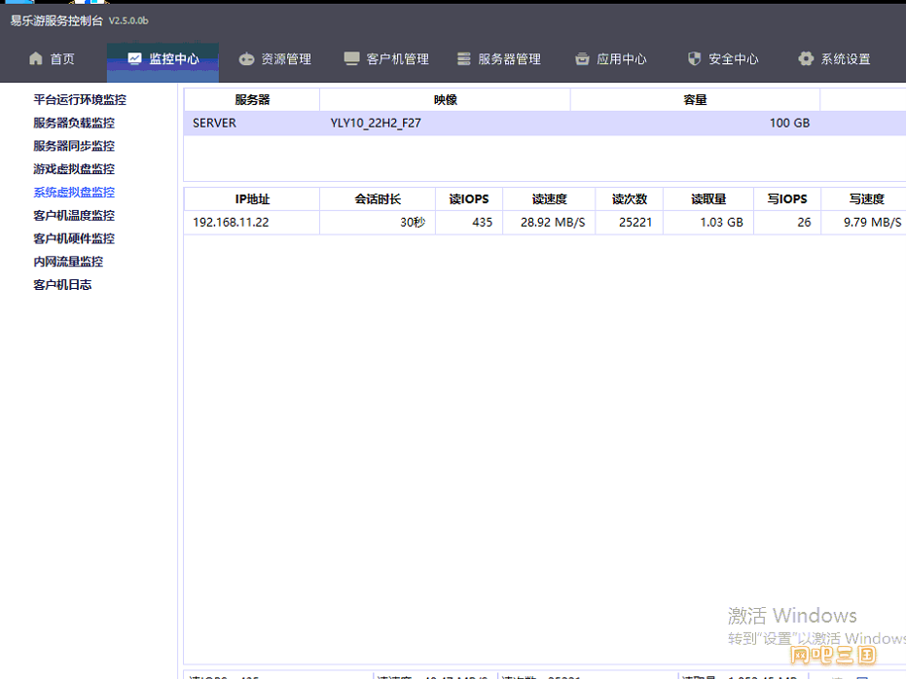Image resolution: width=906 pixels, height=679 pixels.
Task: Switch to 应用中心 tab
Action: [611, 59]
